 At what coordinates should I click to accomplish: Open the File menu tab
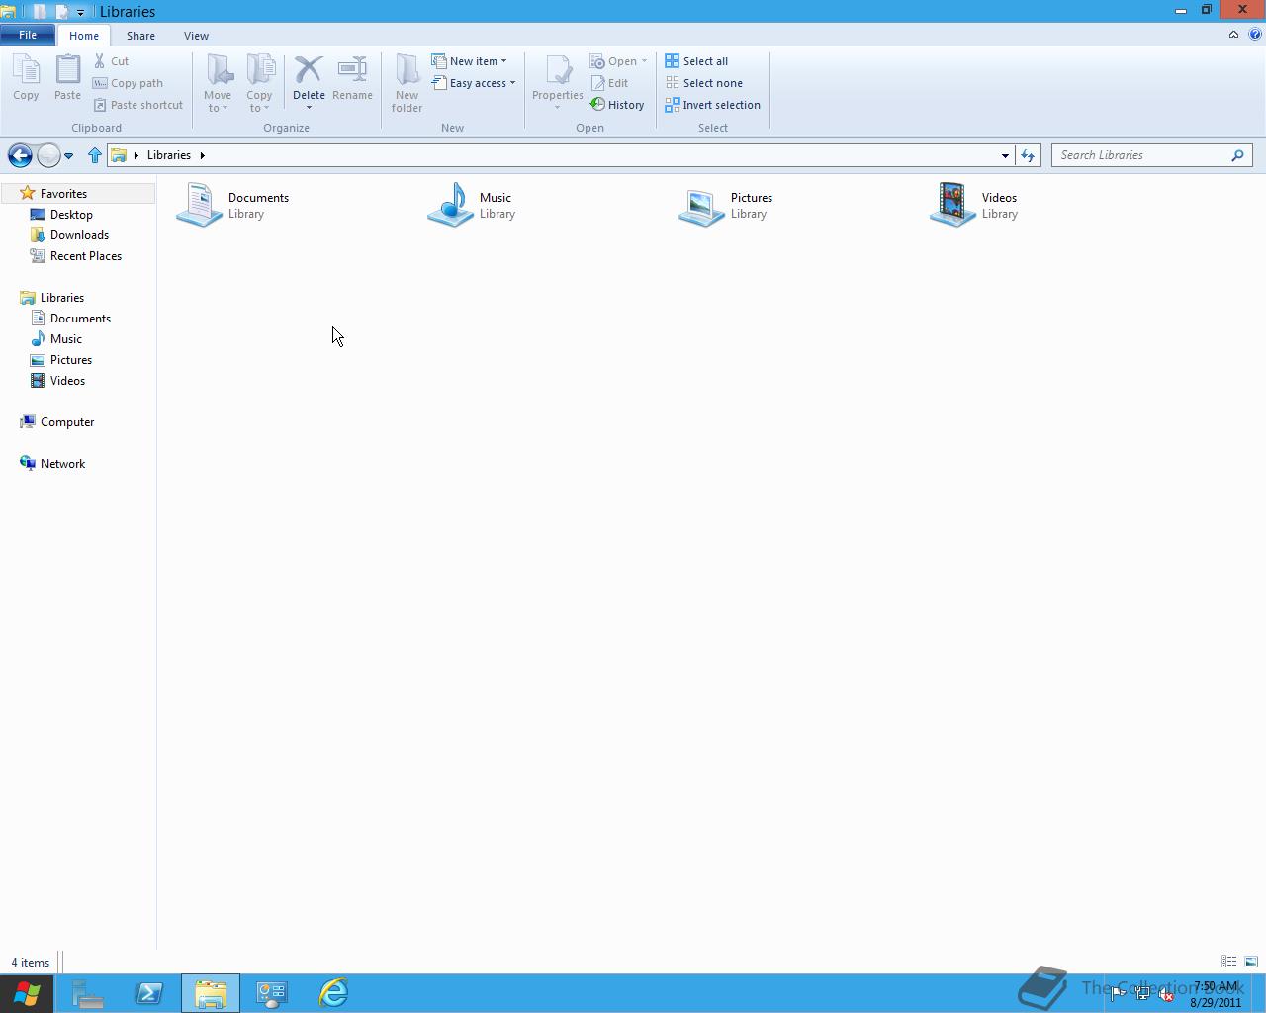pos(28,35)
